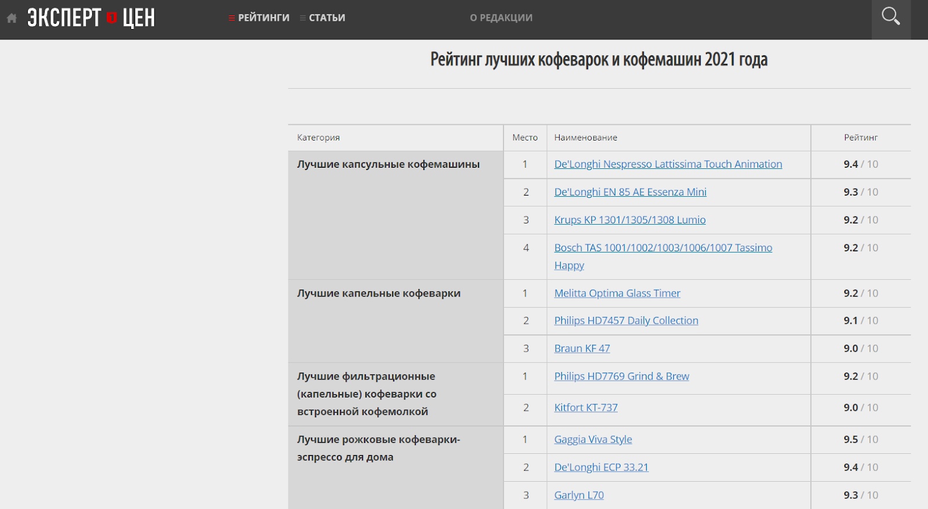Open De'Longhi ECP 33.21 link
928x509 pixels.
(601, 467)
